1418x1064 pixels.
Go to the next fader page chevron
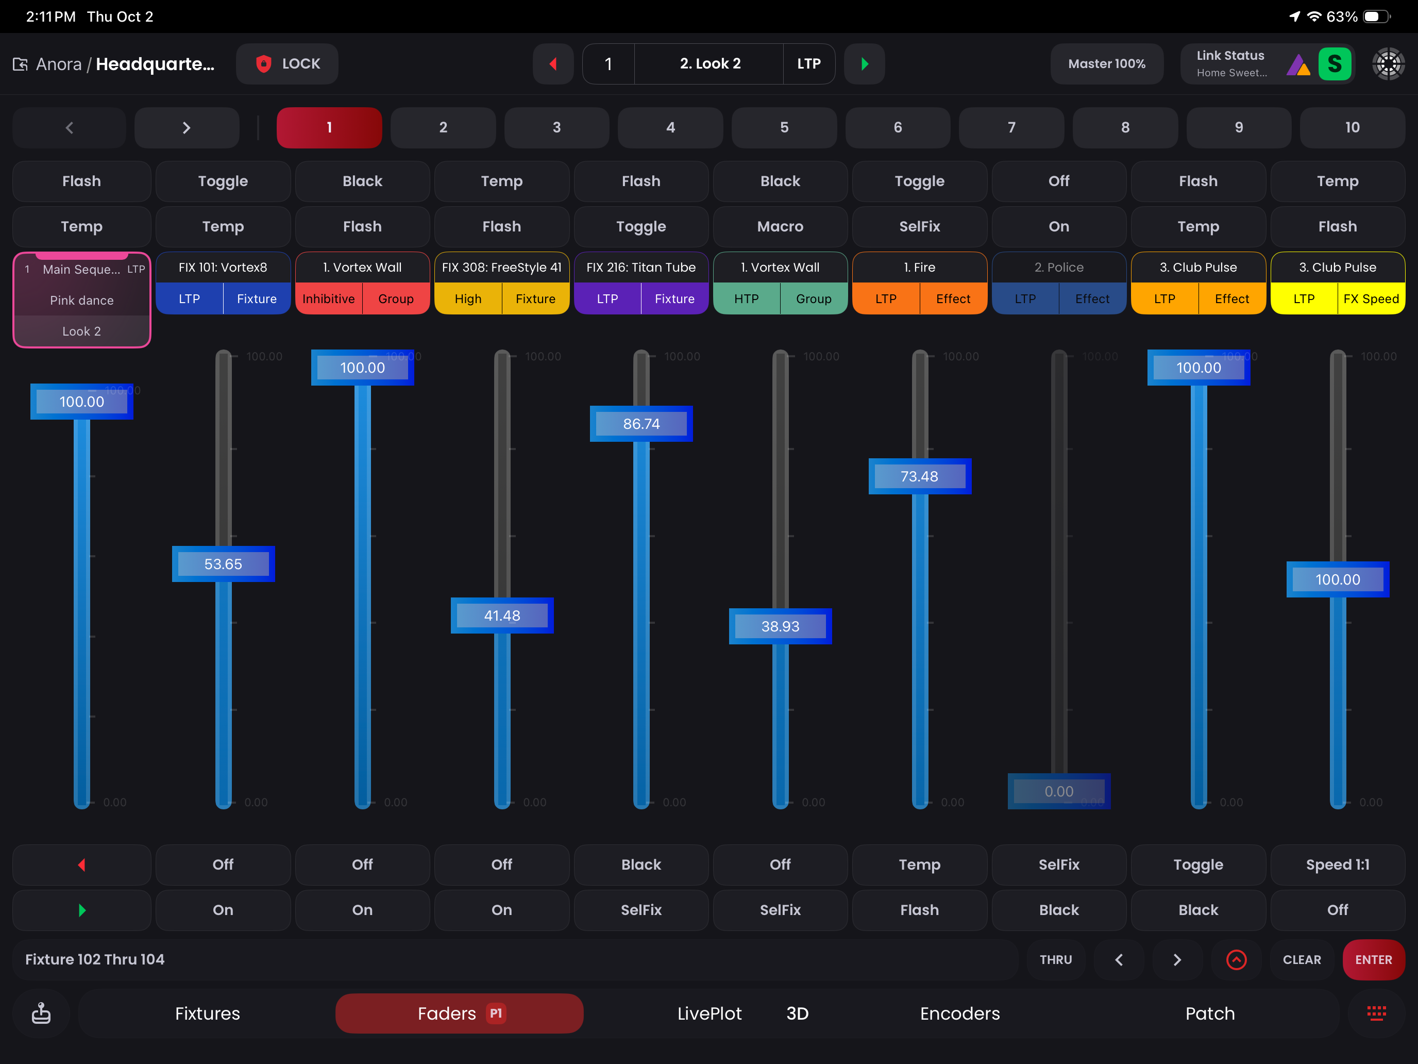coord(187,128)
